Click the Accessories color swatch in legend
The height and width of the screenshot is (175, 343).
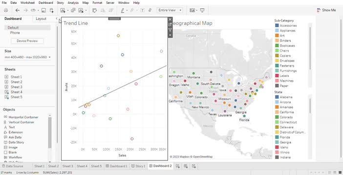pos(277,25)
